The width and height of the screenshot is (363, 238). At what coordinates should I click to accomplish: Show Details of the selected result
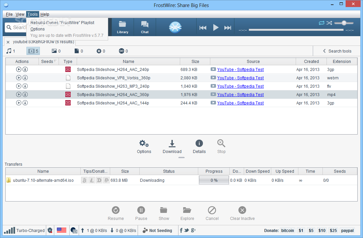coord(199,147)
